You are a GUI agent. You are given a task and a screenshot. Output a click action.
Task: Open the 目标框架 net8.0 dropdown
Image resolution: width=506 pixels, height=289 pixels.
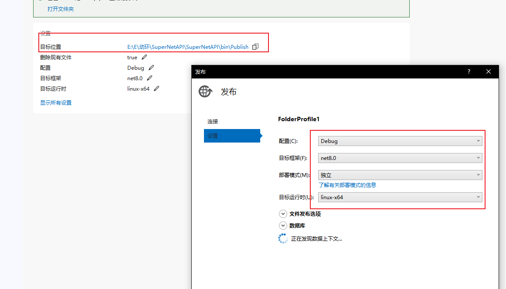pyautogui.click(x=400, y=158)
